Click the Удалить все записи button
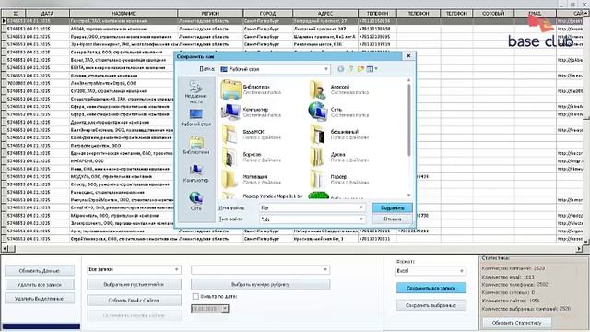The height and width of the screenshot is (332, 590). click(x=40, y=285)
